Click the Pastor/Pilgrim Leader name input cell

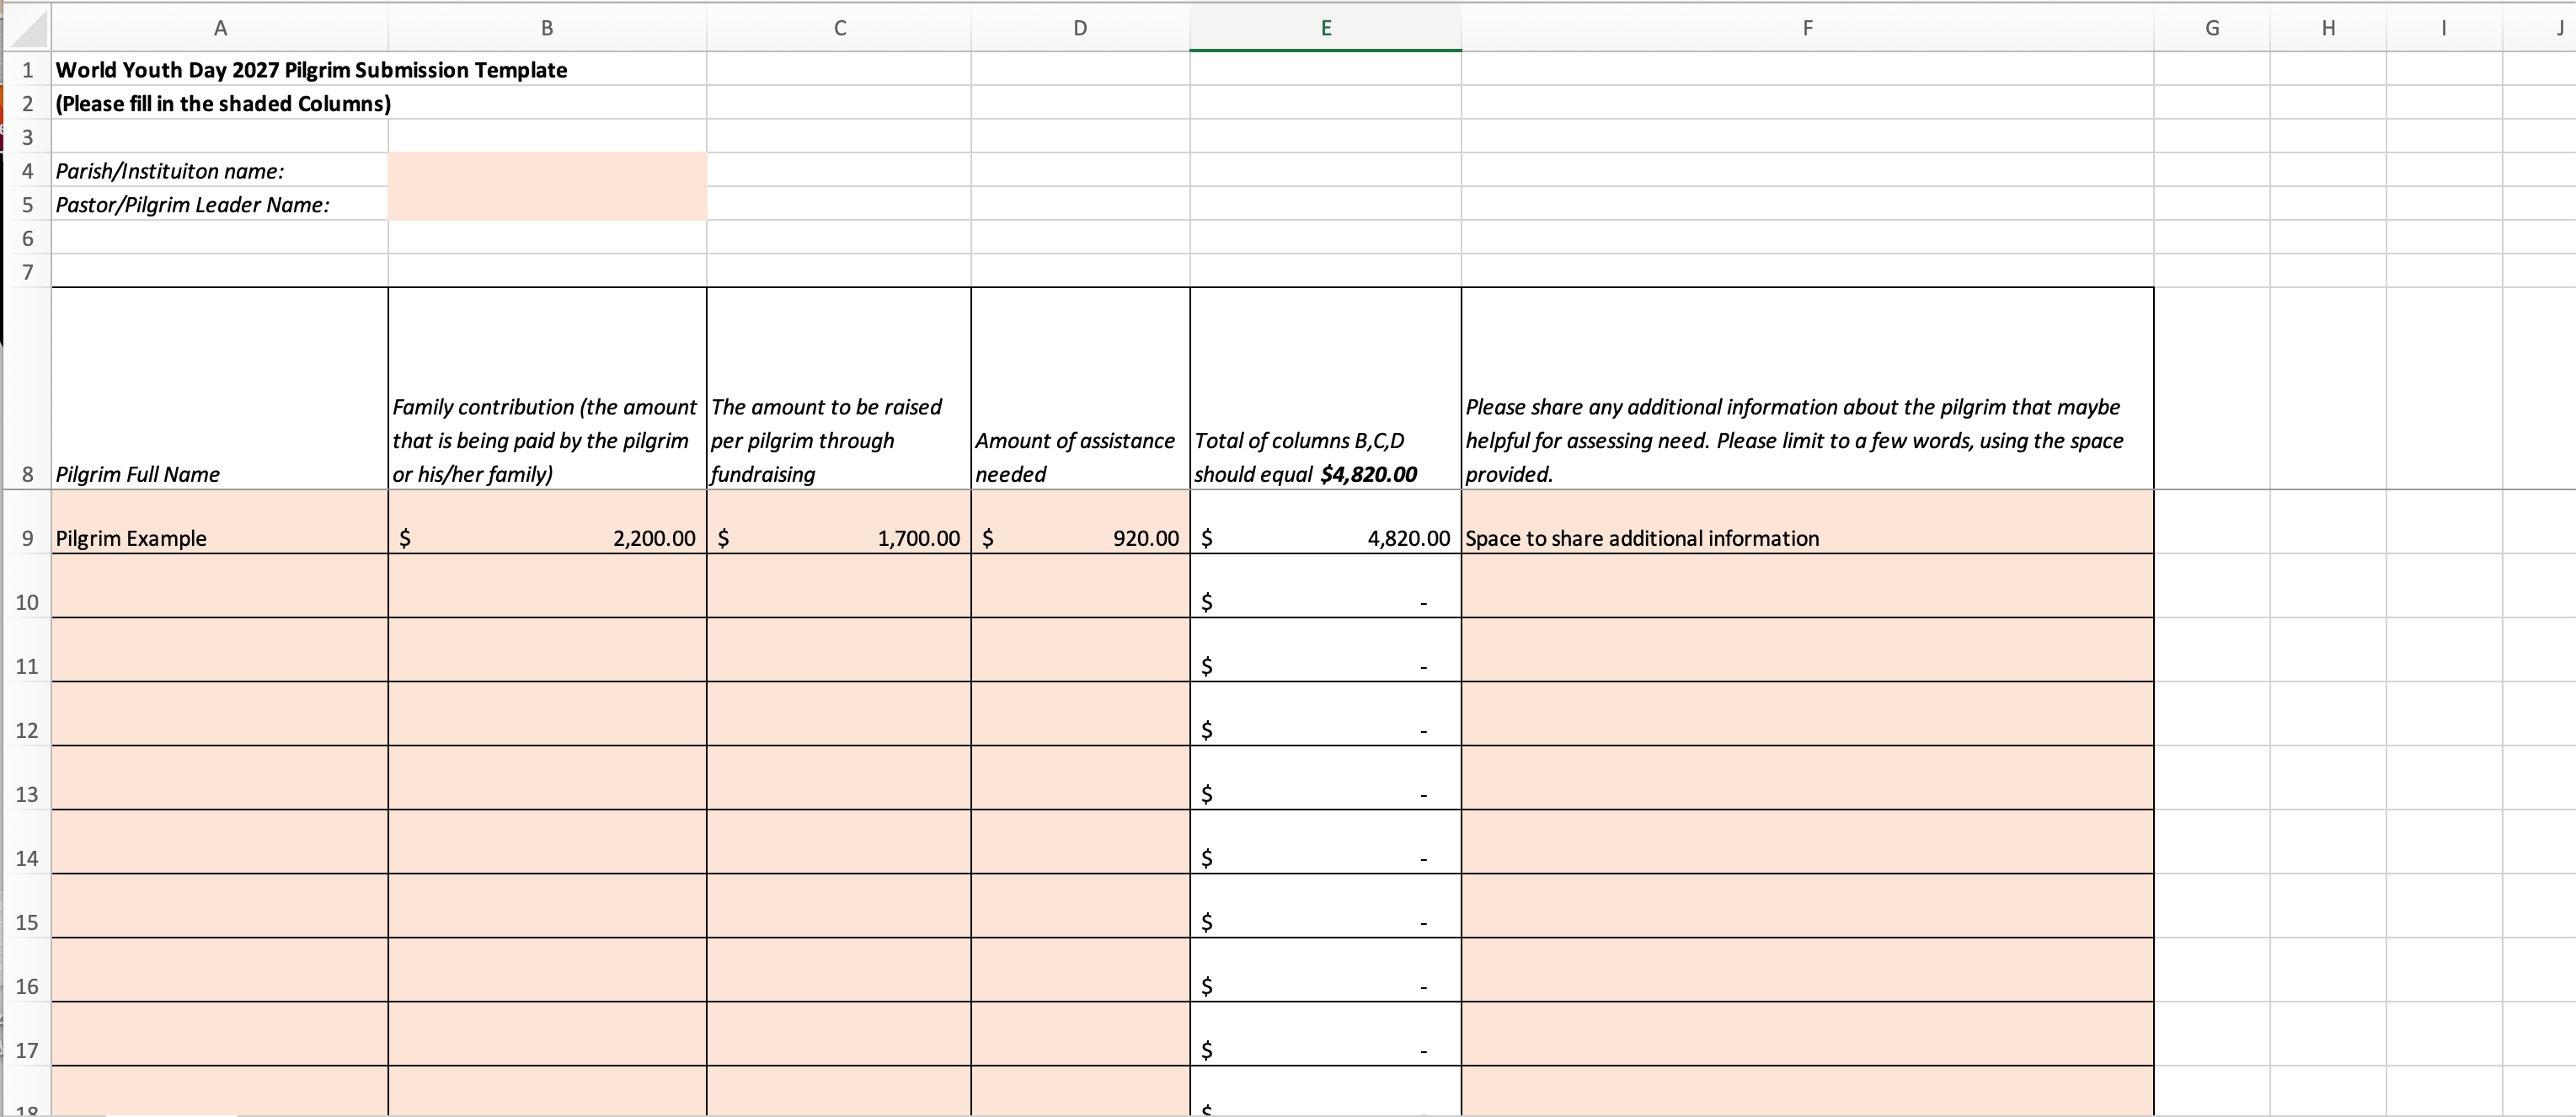(x=547, y=204)
